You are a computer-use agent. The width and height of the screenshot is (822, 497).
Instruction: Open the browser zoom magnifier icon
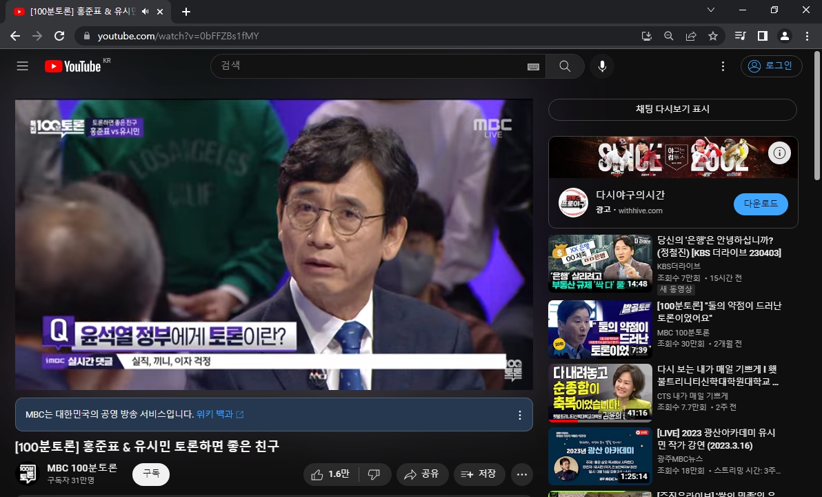(x=668, y=36)
